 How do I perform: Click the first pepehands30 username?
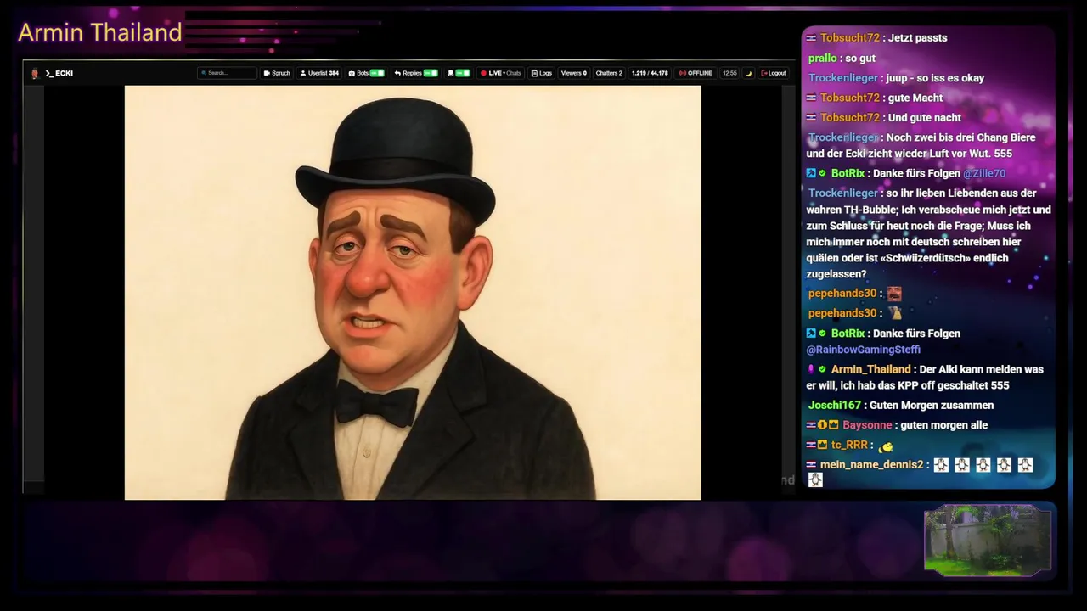tap(842, 294)
